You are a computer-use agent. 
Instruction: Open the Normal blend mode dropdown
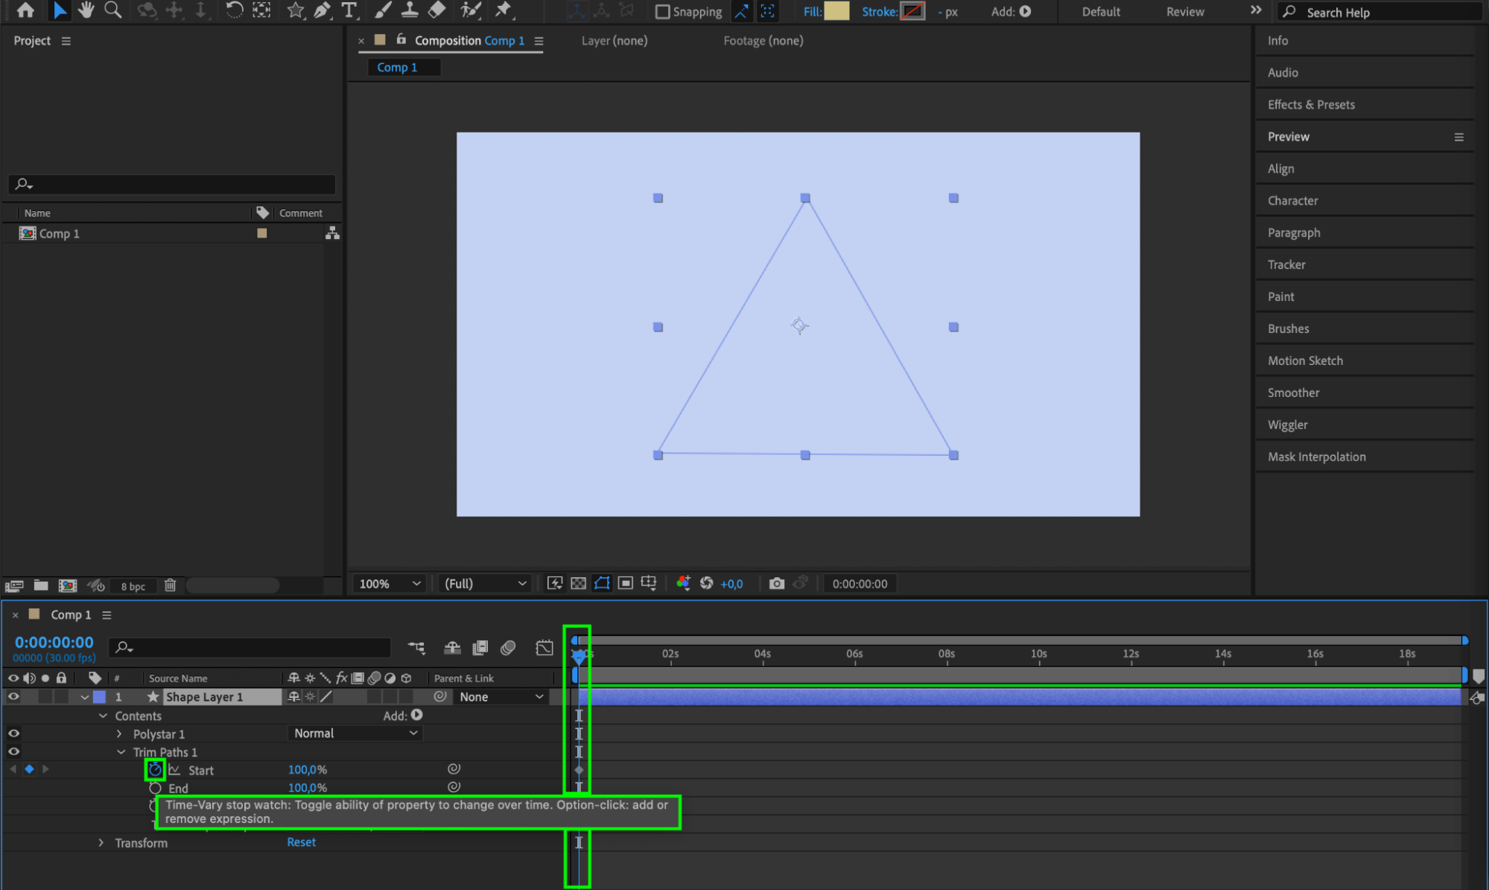pyautogui.click(x=355, y=733)
